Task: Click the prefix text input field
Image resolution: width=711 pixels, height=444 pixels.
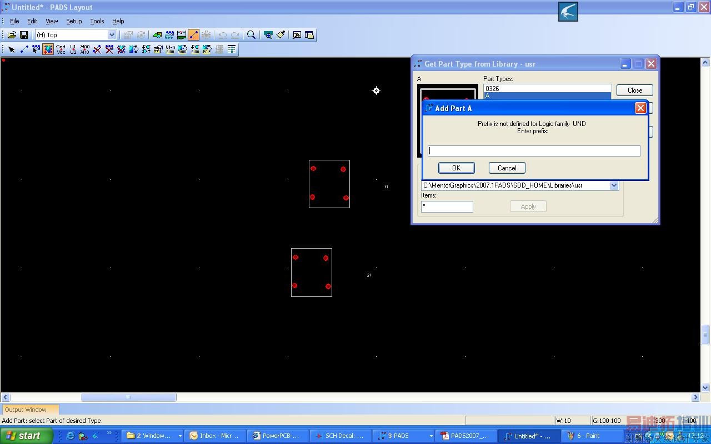Action: point(534,151)
